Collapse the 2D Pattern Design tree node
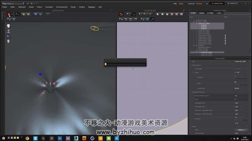Viewport: 252px width, 141px height. [x=194, y=22]
